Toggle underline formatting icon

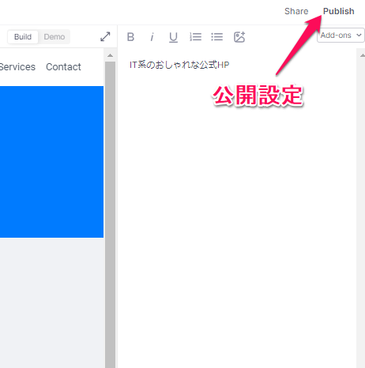(x=173, y=37)
